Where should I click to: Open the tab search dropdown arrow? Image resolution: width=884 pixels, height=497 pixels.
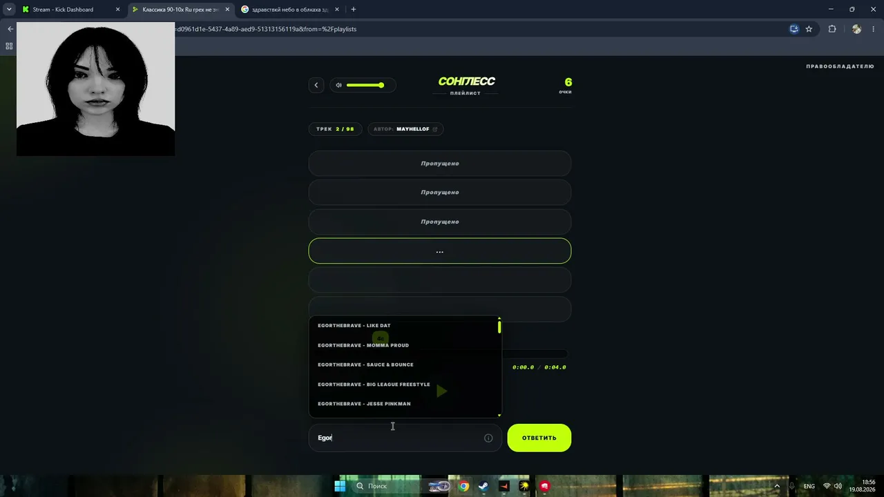click(x=9, y=10)
